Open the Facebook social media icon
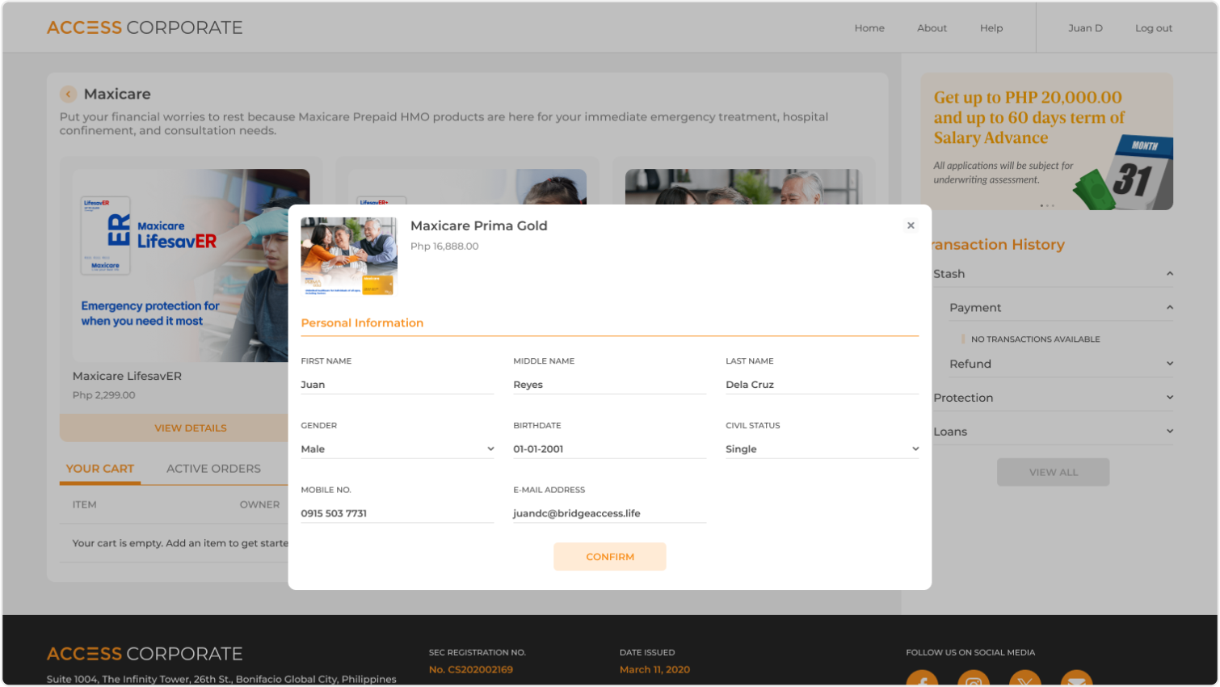 point(922,679)
